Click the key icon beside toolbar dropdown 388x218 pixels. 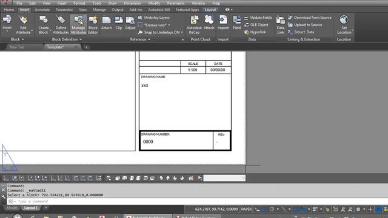tap(199, 178)
